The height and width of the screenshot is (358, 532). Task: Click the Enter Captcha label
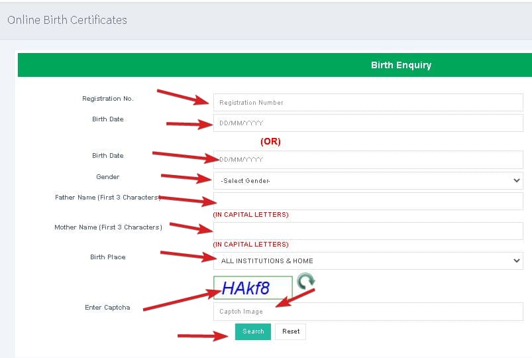107,308
